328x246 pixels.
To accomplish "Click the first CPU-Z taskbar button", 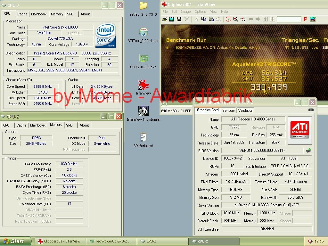I will [x=162, y=241].
